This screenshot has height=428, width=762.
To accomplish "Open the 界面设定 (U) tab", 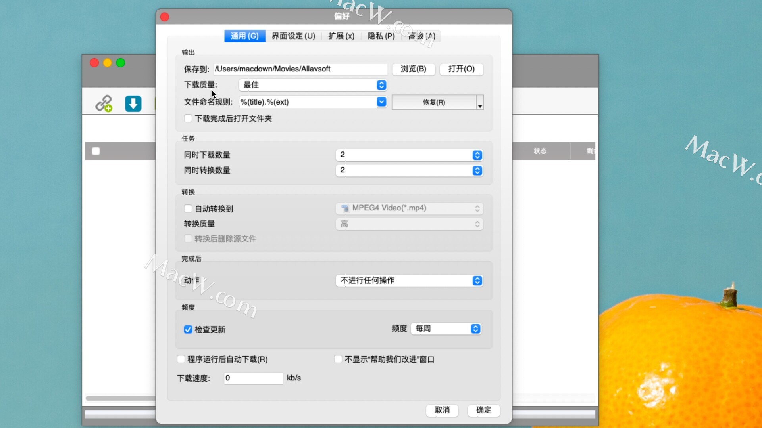I will 293,36.
